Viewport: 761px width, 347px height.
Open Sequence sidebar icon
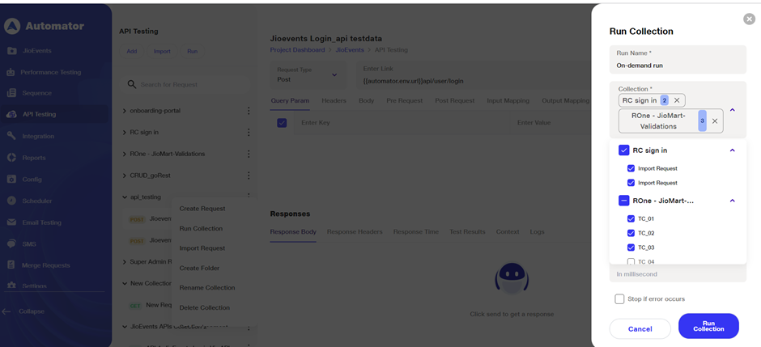[11, 93]
